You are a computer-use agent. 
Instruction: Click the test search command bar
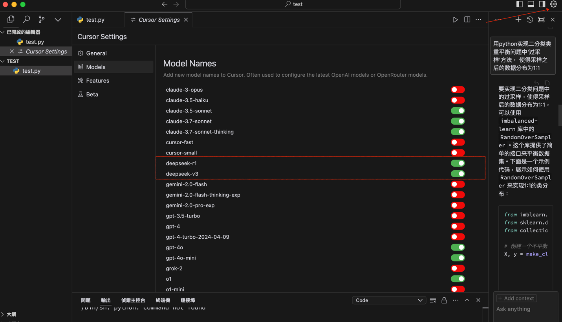click(293, 4)
